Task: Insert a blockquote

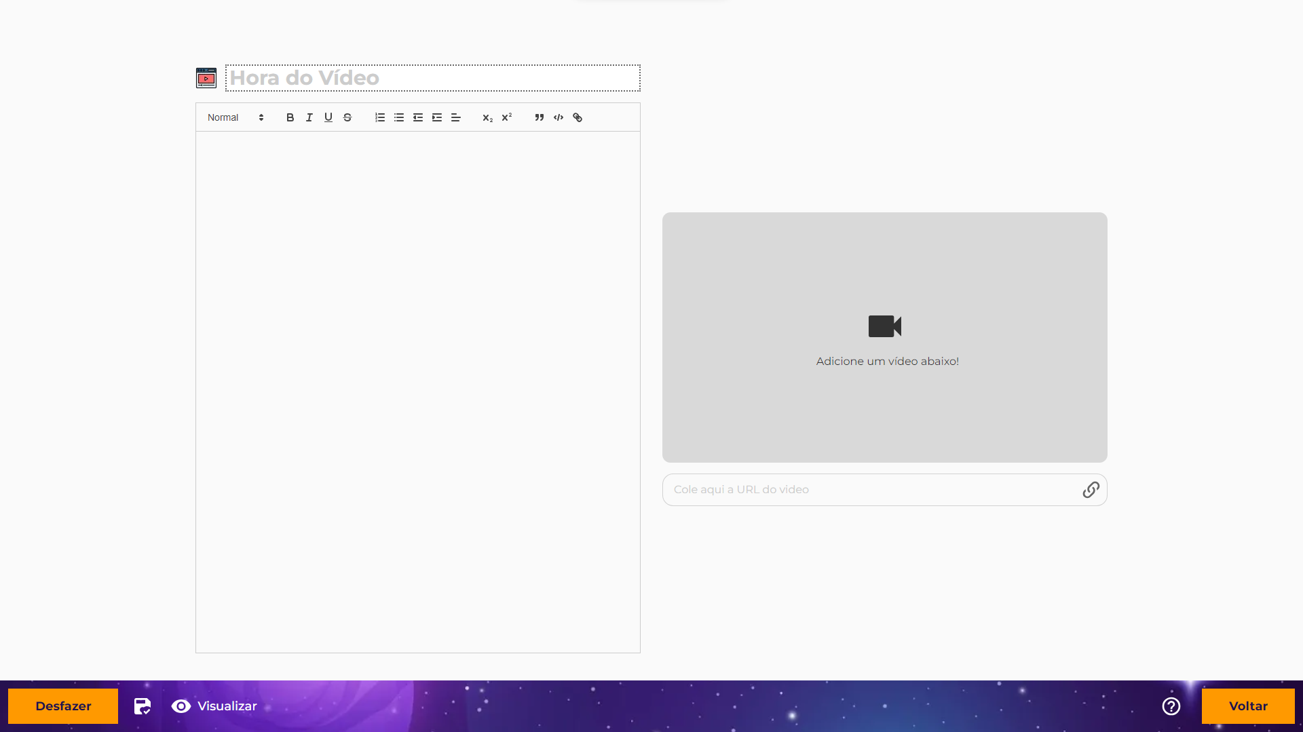Action: click(540, 117)
